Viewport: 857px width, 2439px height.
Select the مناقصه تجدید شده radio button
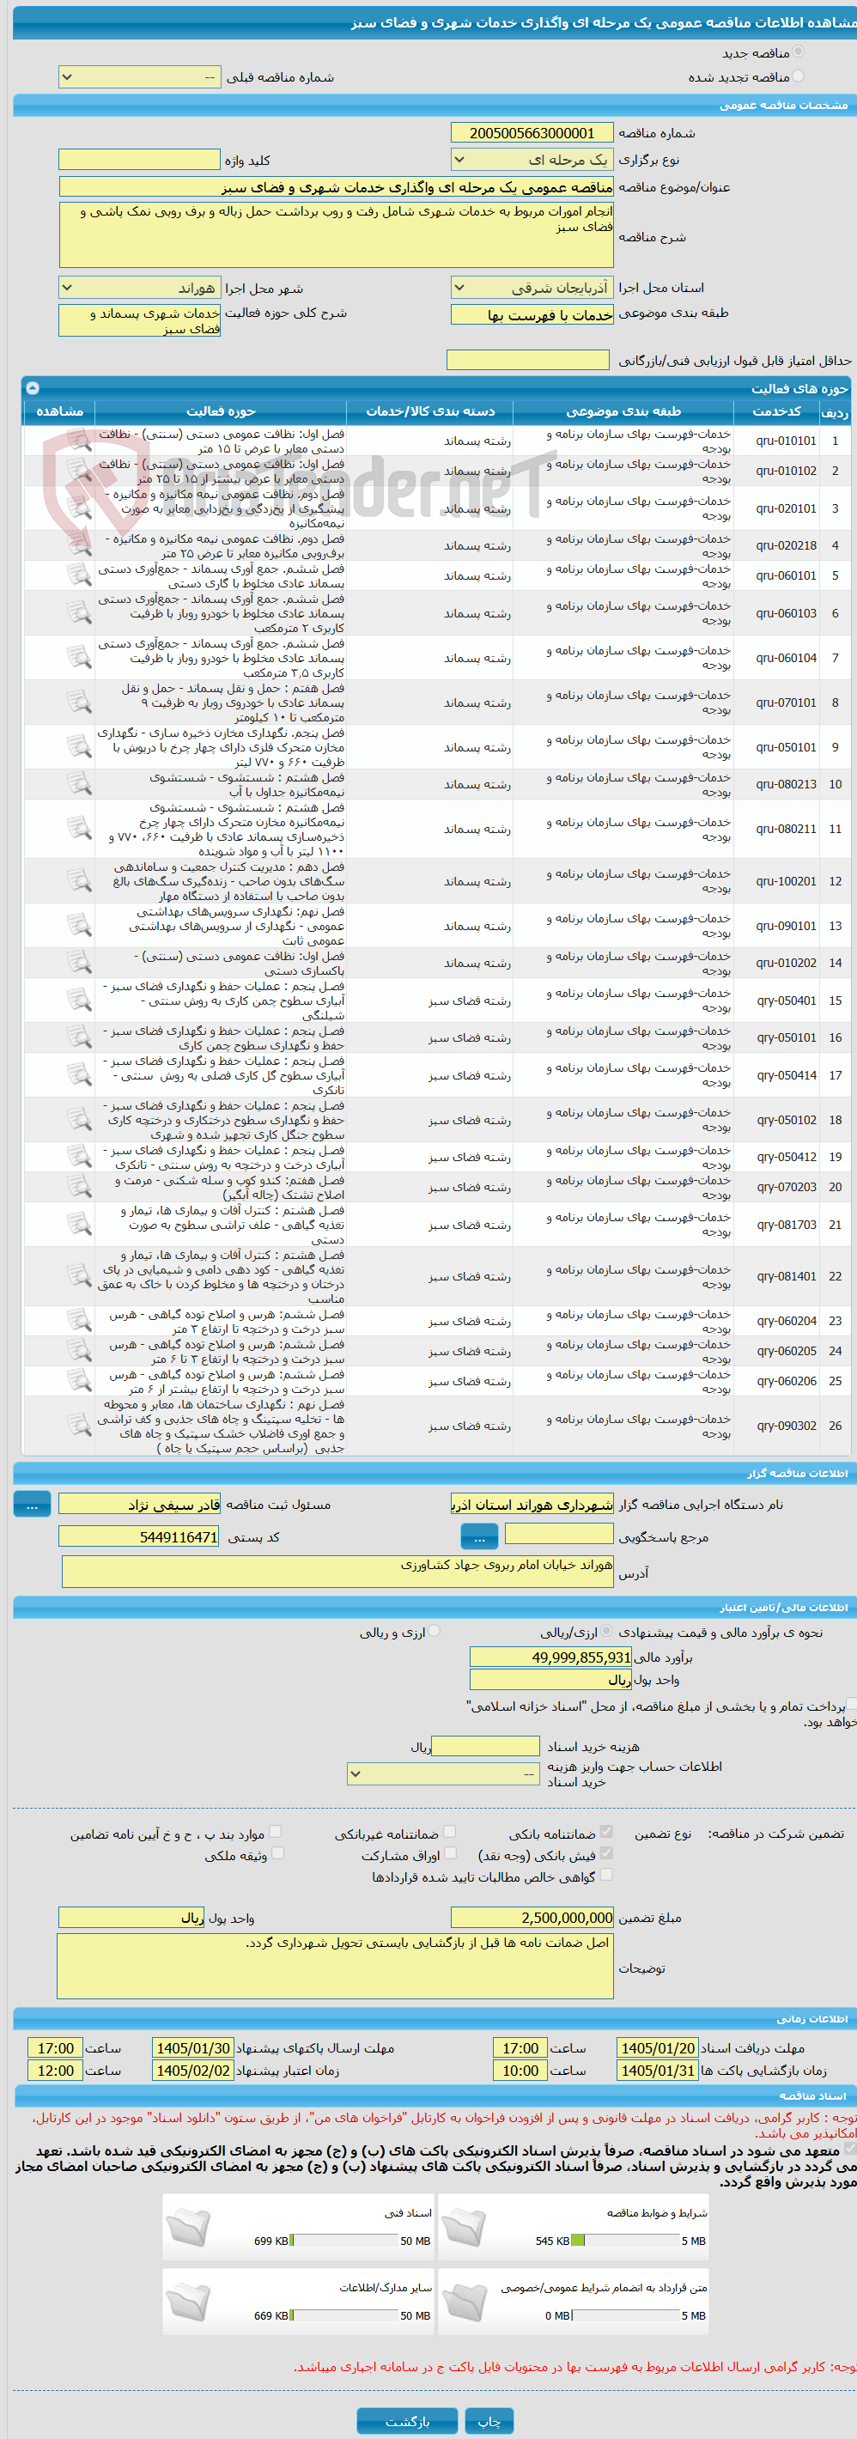coord(798,76)
